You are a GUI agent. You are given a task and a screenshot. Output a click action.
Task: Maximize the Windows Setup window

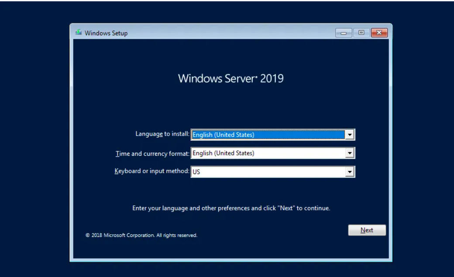click(361, 33)
